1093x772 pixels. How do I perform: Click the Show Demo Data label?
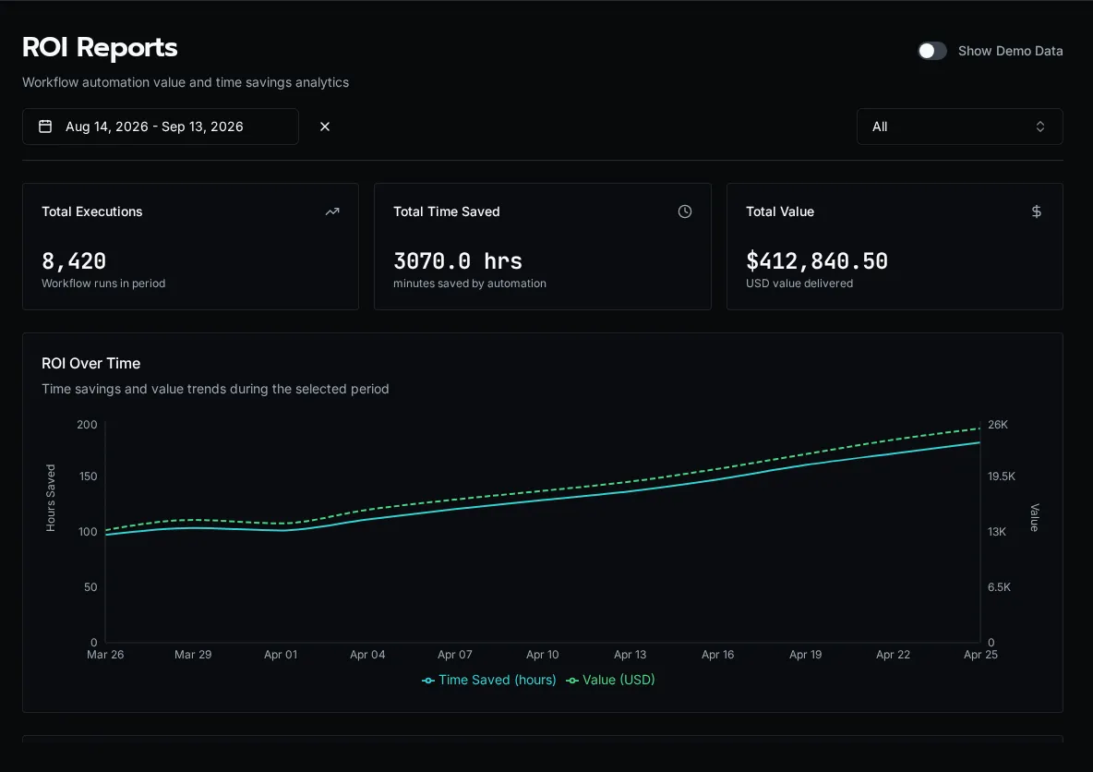pyautogui.click(x=1010, y=51)
